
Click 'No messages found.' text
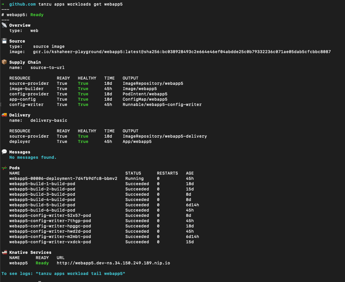pos(33,157)
